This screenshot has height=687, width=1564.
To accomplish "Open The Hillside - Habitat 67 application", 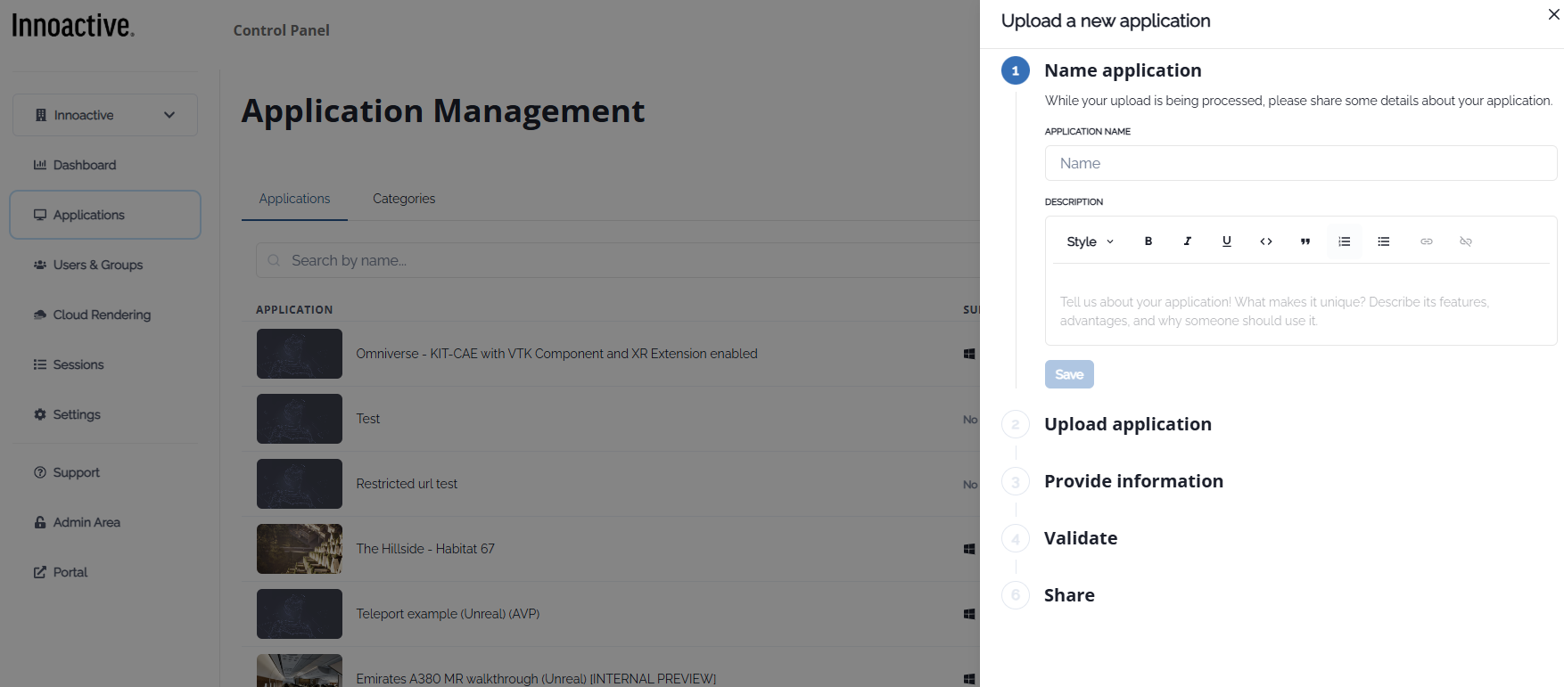I will coord(425,549).
